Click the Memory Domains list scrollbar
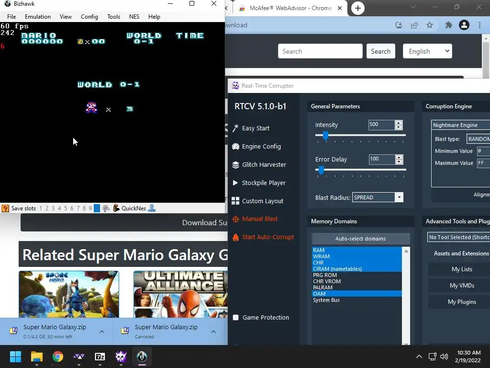This screenshot has width=490, height=368. click(406, 296)
